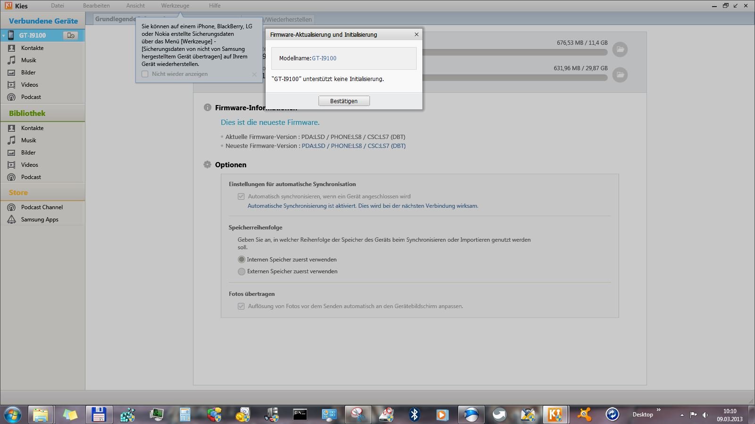The width and height of the screenshot is (755, 424).
Task: Open the Datei menu
Action: 58,6
